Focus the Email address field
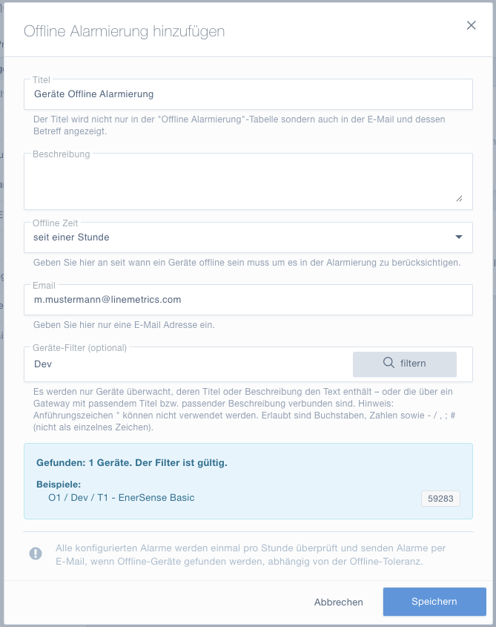This screenshot has width=496, height=627. coord(248,300)
